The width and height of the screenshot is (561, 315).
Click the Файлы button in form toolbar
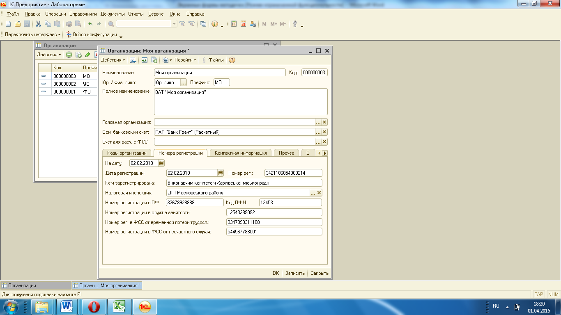[x=213, y=60]
